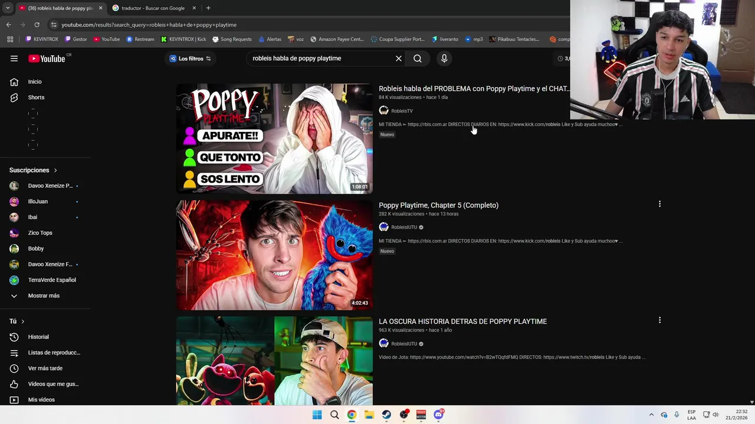Open RobleisIUTU channel under LA OSCURA HISTORIA

point(404,344)
